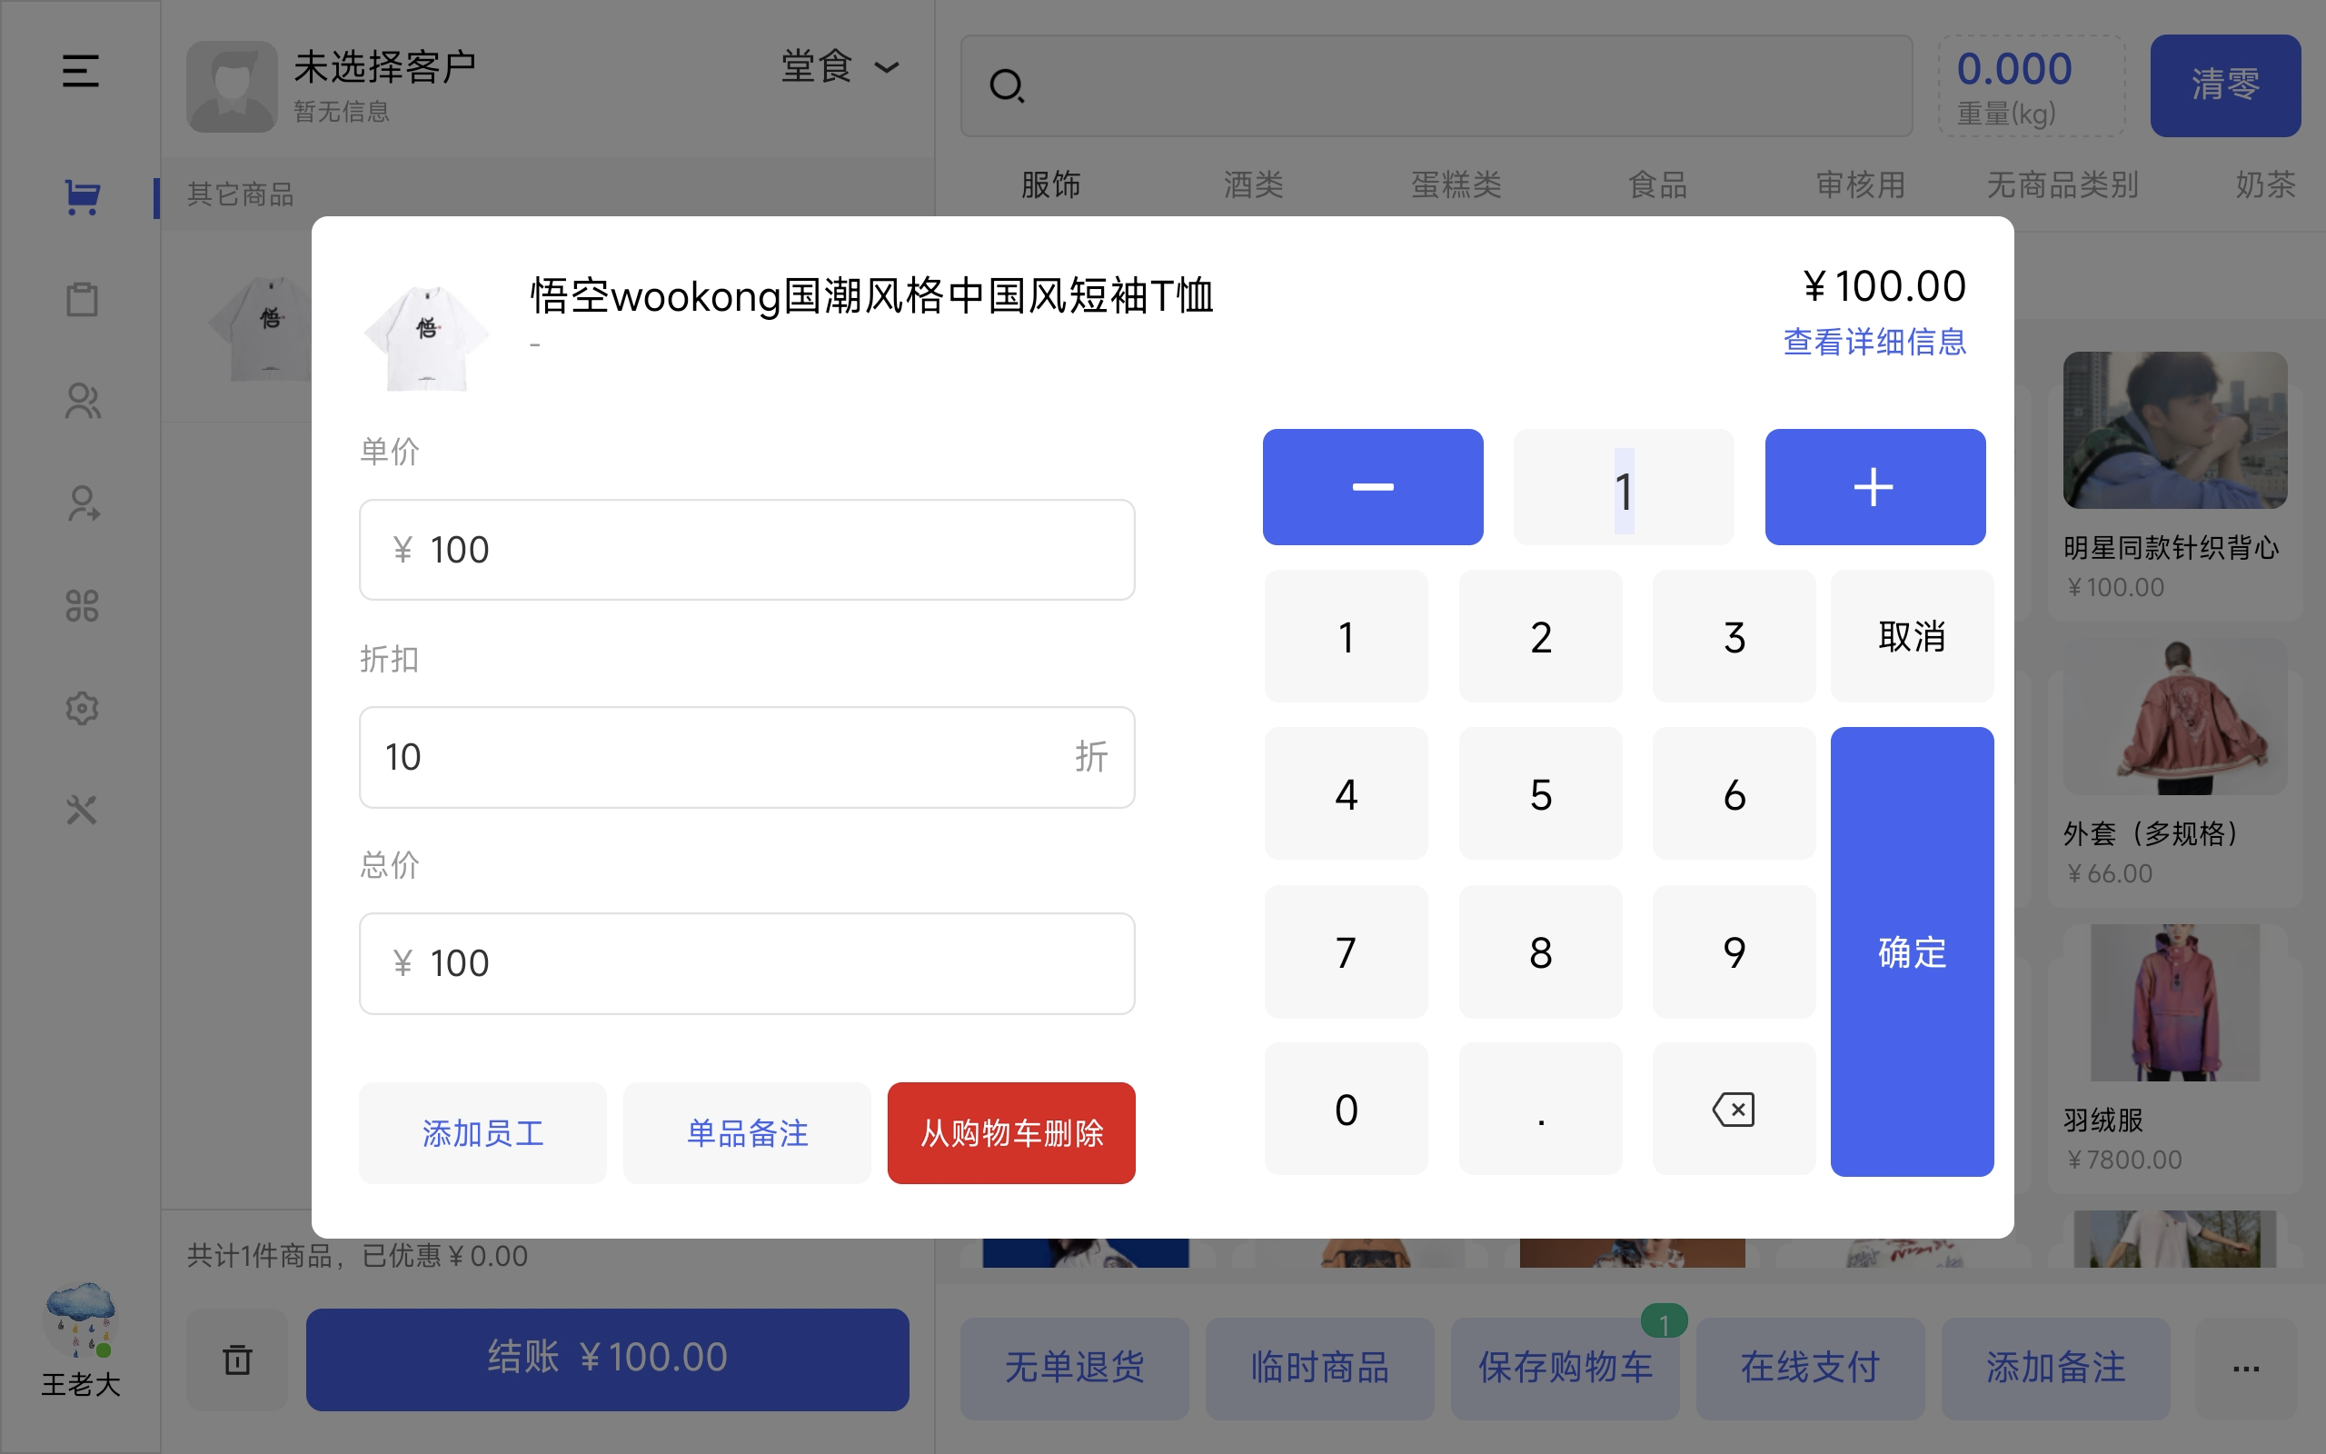Decrease quantity with minus button
The image size is (2326, 1454).
point(1372,486)
